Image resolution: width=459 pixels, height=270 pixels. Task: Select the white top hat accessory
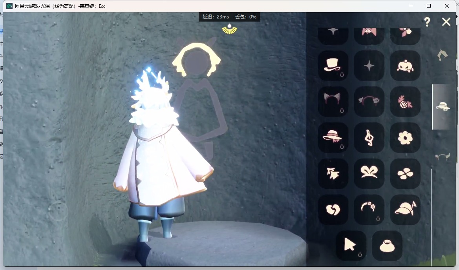click(333, 66)
